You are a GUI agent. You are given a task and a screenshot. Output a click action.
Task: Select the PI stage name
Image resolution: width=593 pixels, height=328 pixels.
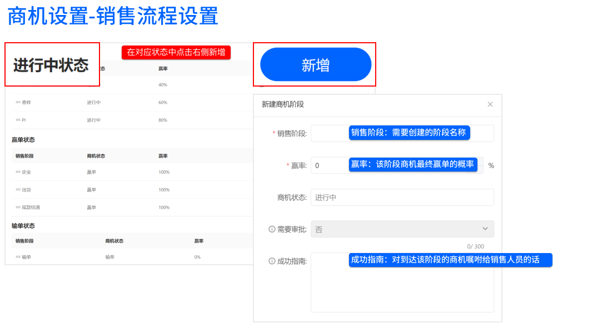click(x=24, y=120)
